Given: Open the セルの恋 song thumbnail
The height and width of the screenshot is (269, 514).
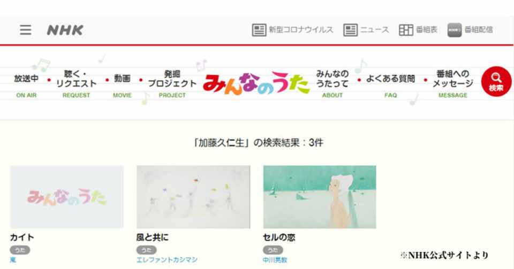Looking at the screenshot, I should (x=320, y=197).
